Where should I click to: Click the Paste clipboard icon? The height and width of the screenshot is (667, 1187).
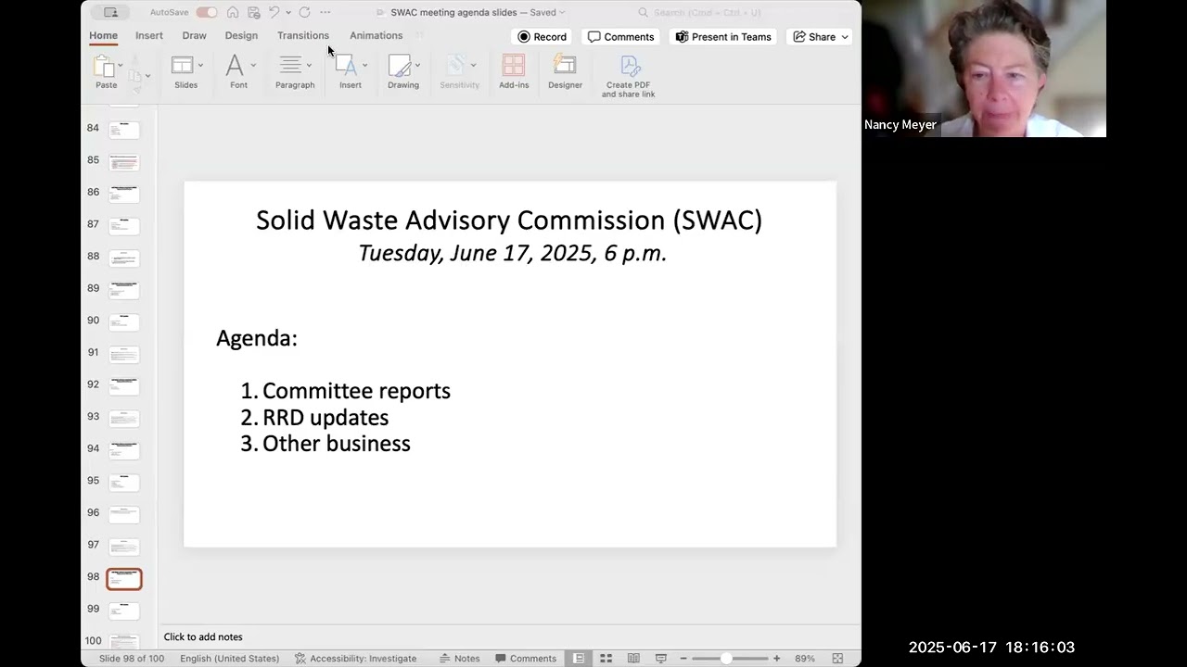104,65
